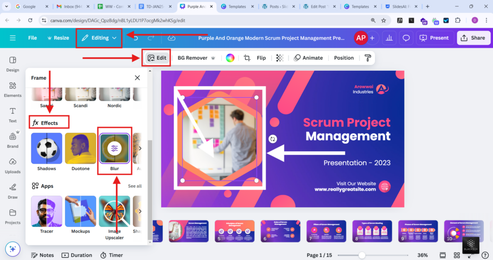Show more apps with right arrow
493x260 pixels.
pyautogui.click(x=140, y=211)
